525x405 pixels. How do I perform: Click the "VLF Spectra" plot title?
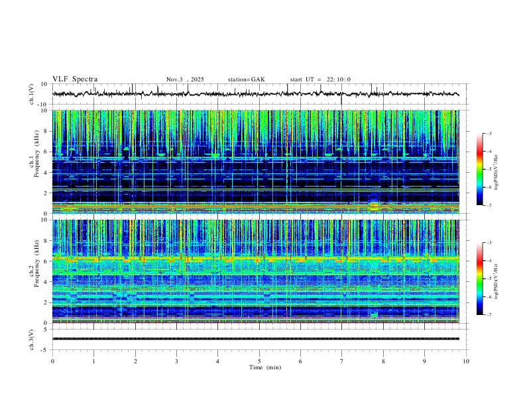pos(75,79)
